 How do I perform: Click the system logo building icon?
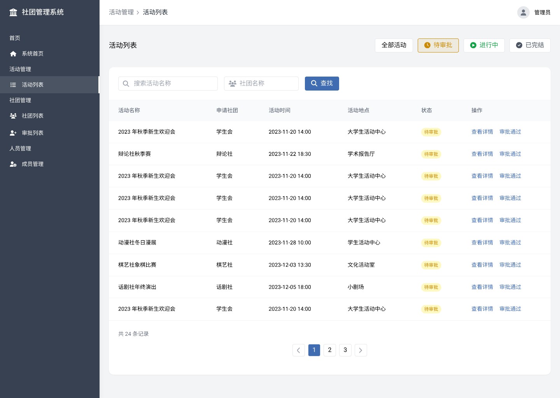[13, 12]
